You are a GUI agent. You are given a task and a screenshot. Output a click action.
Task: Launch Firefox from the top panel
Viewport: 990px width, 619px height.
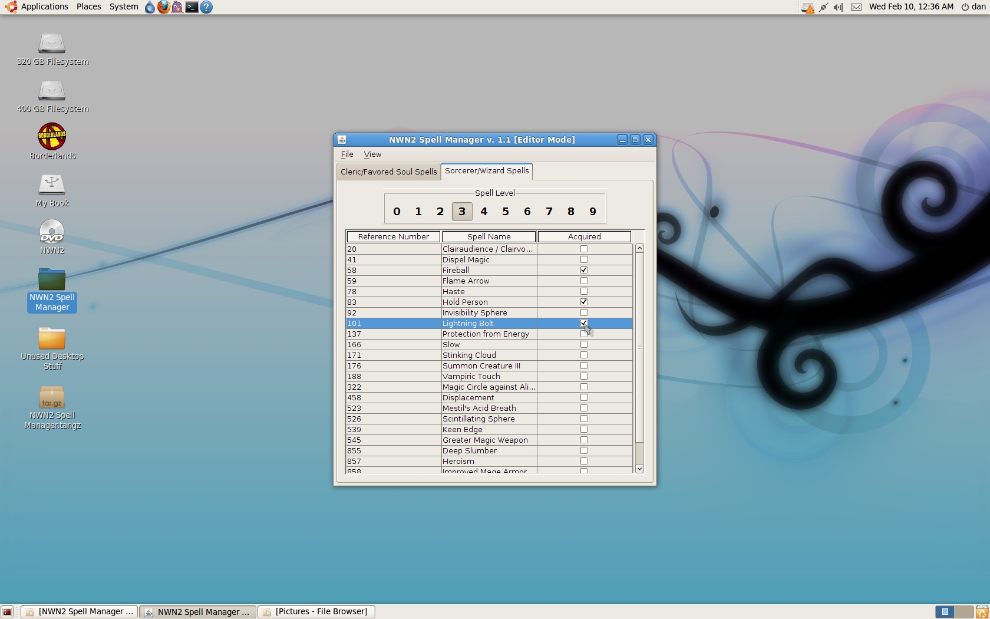[x=163, y=7]
